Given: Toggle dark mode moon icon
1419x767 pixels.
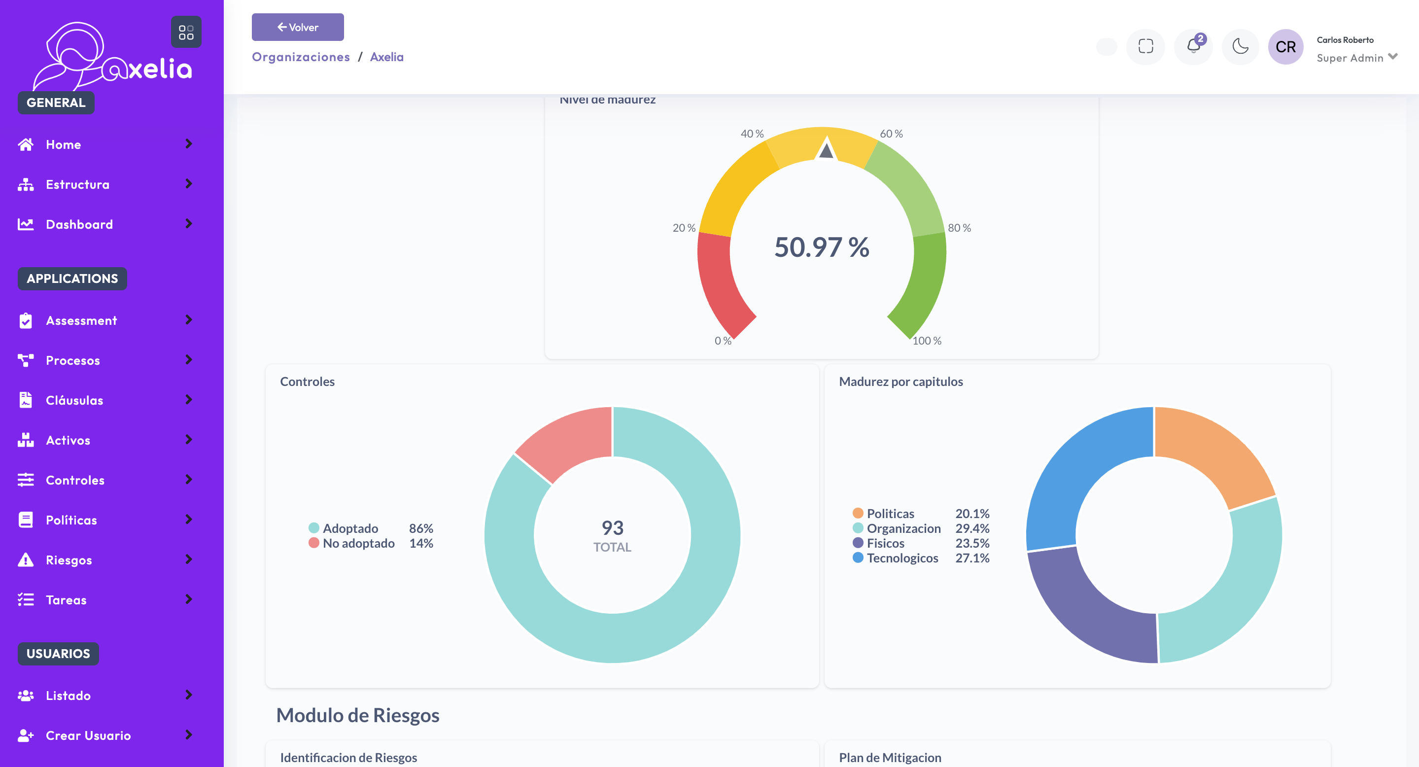Looking at the screenshot, I should 1240,46.
